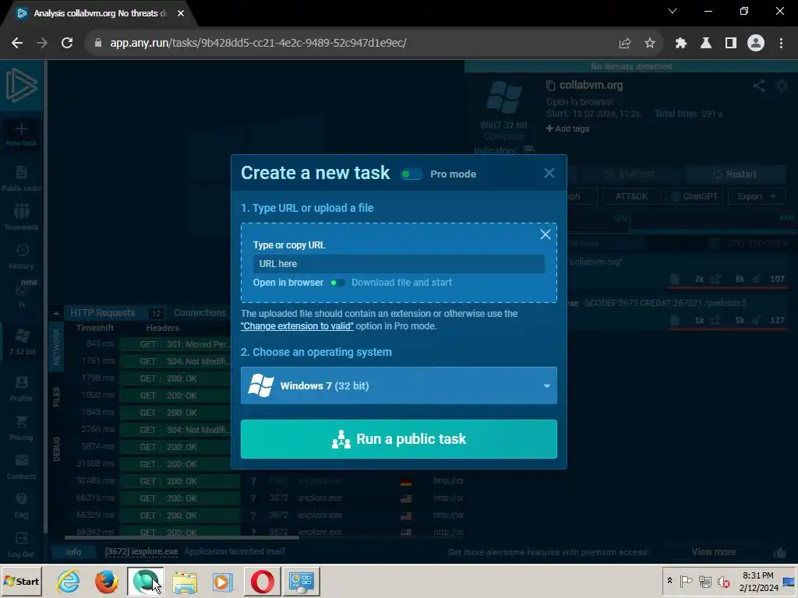This screenshot has width=798, height=598.
Task: Click the muted volume tray icon
Action: click(x=723, y=581)
